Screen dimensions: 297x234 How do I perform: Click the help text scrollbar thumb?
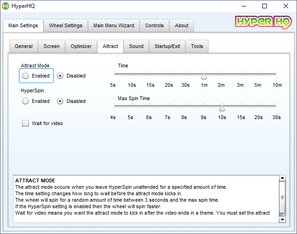[282, 197]
